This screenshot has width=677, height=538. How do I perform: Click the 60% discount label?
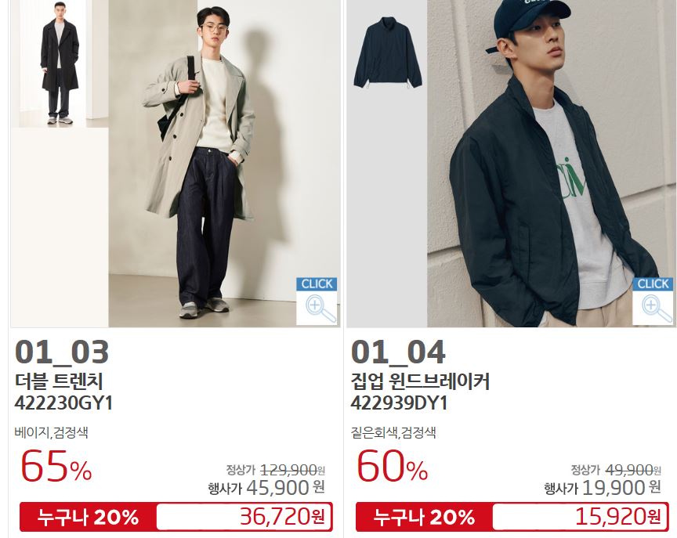392,467
